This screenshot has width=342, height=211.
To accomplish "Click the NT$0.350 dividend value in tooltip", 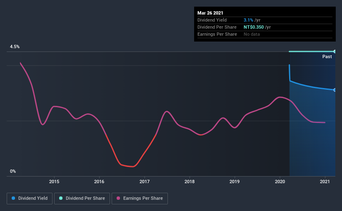I will click(254, 27).
